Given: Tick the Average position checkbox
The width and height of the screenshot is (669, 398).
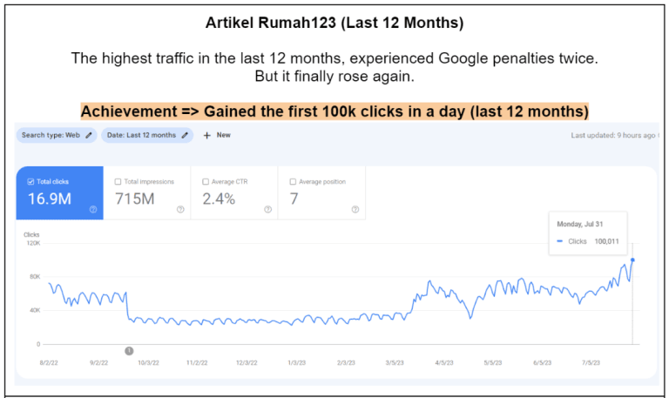Looking at the screenshot, I should [293, 182].
